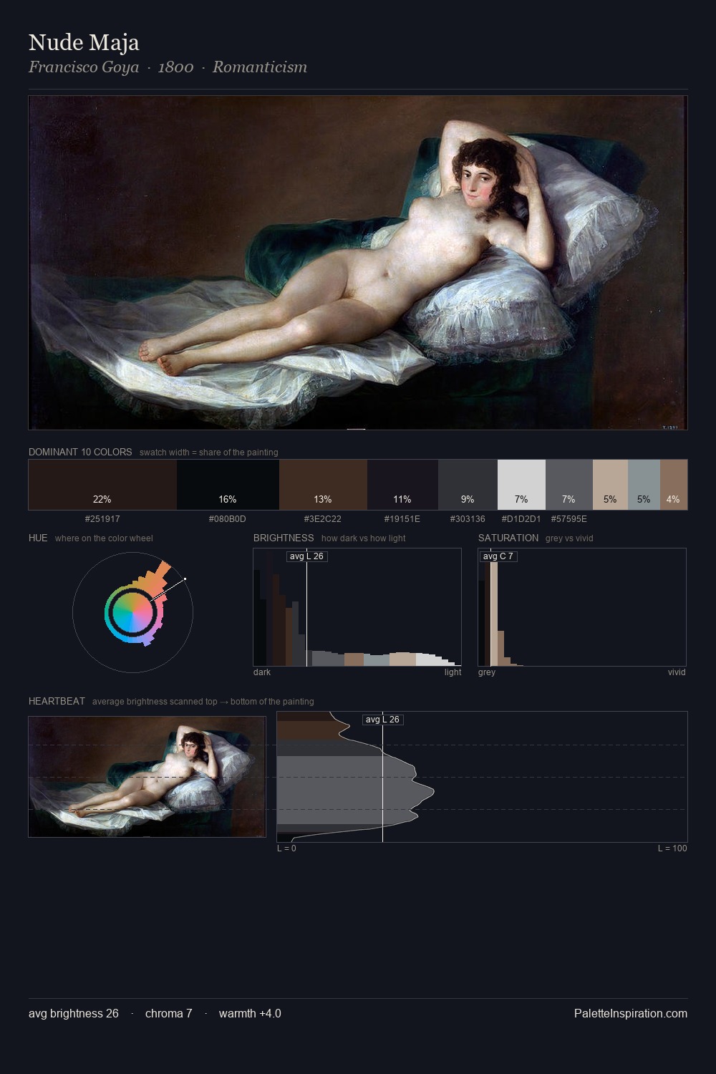Click the heartbeat brightness curve chart
Image resolution: width=716 pixels, height=1074 pixels.
click(482, 777)
